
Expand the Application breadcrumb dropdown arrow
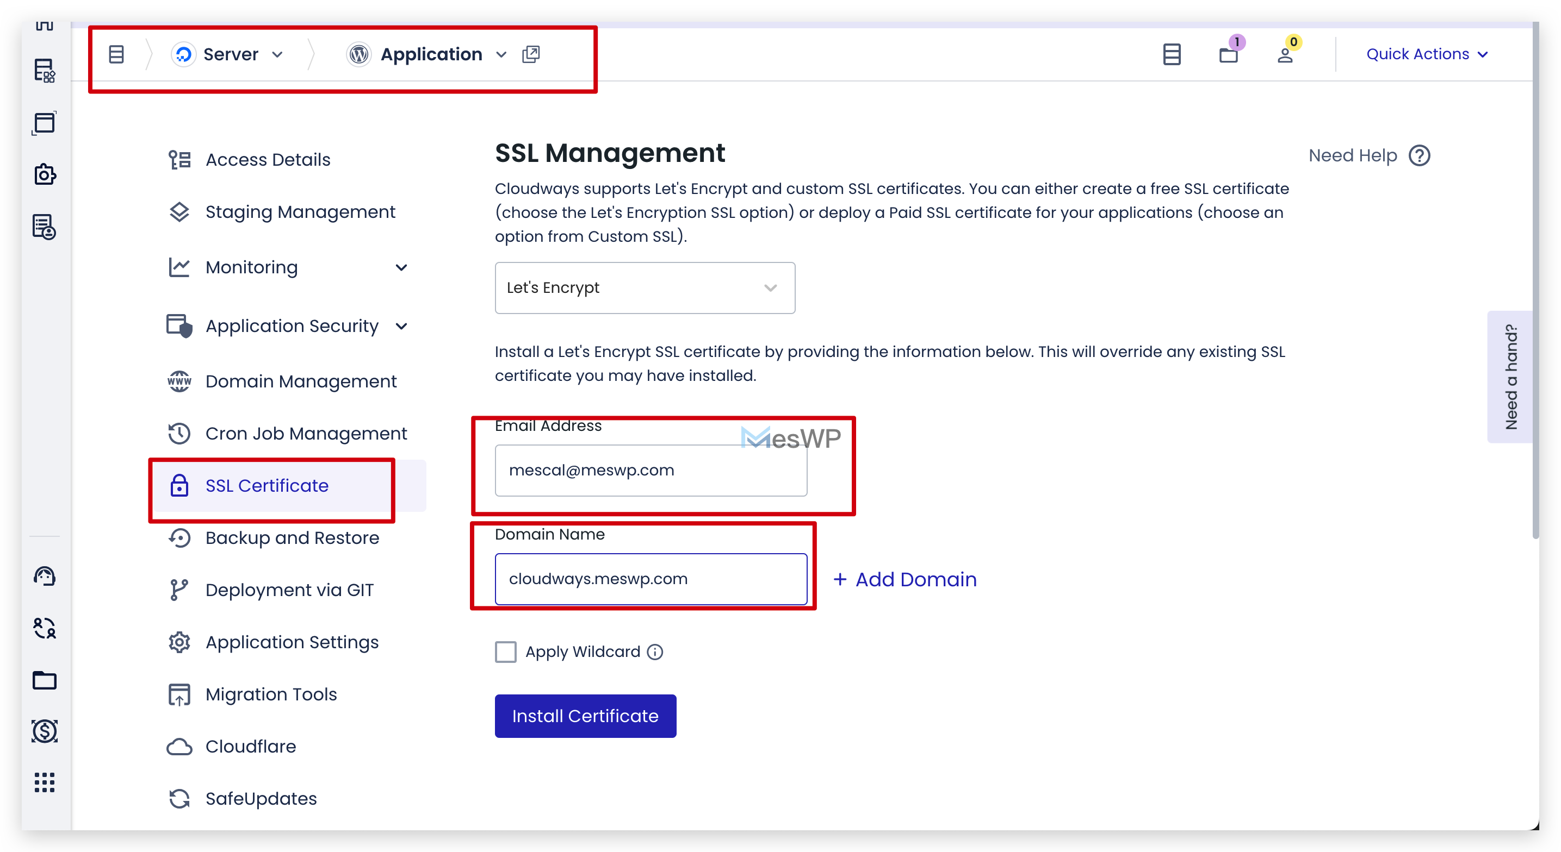[501, 54]
